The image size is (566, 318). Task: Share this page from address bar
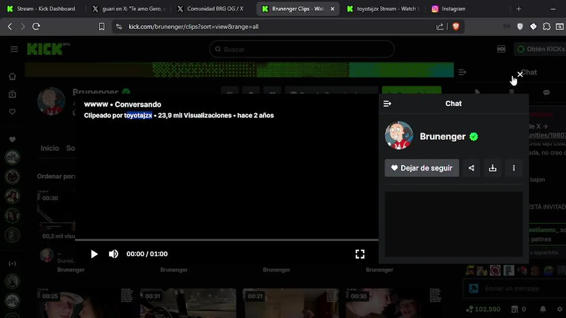coord(440,26)
